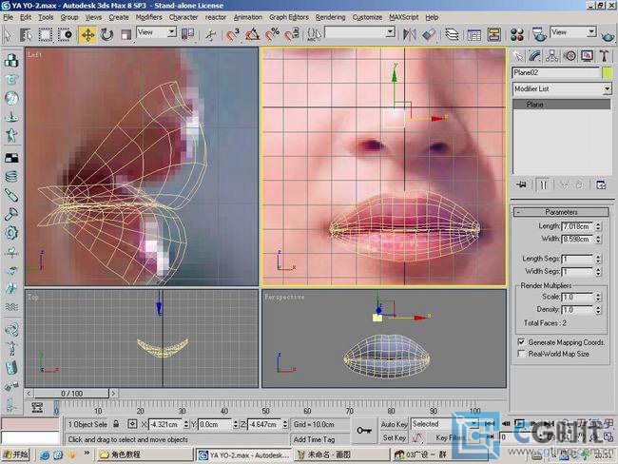
Task: Toggle 3D Snaps toggle
Action: (233, 34)
